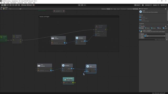Open the Tools menu

[25, 3]
